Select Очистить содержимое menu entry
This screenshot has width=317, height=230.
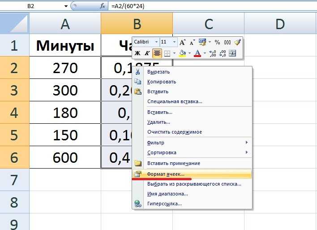[x=192, y=132]
